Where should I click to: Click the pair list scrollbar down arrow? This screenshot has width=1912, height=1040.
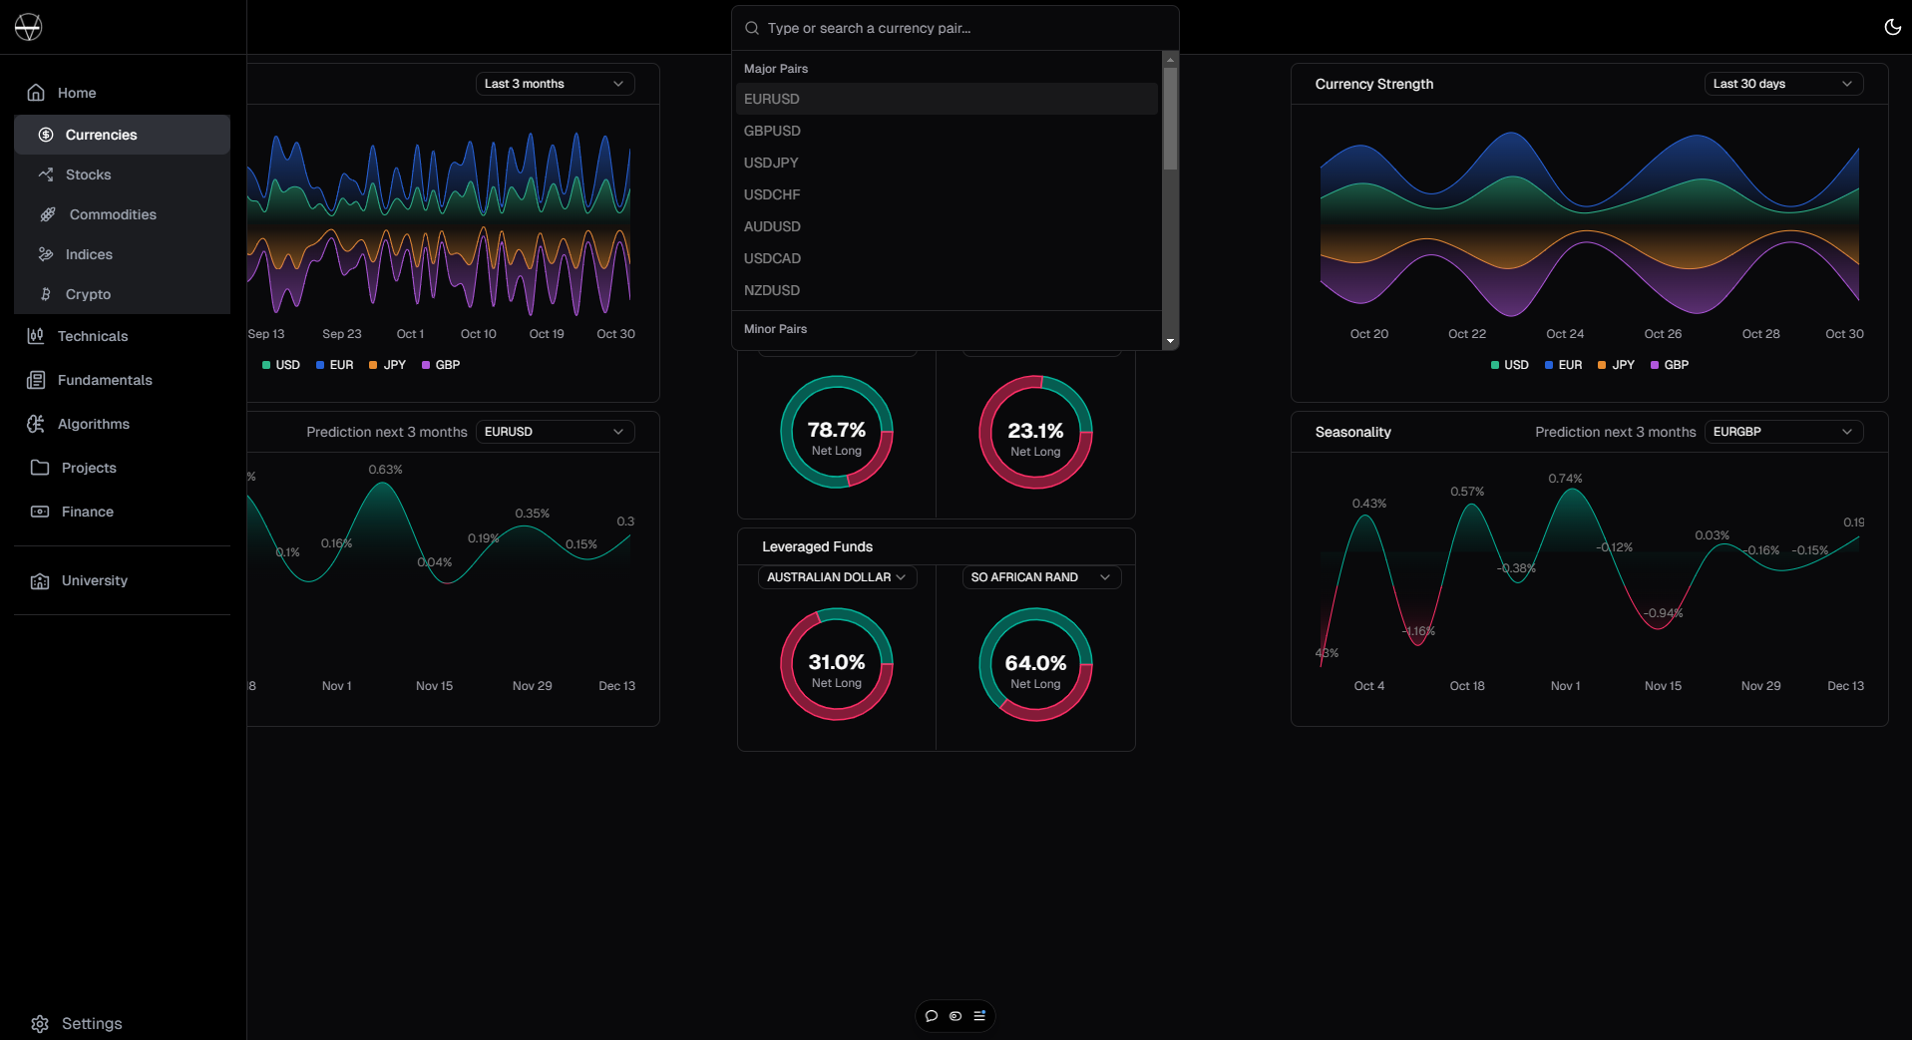click(1170, 341)
